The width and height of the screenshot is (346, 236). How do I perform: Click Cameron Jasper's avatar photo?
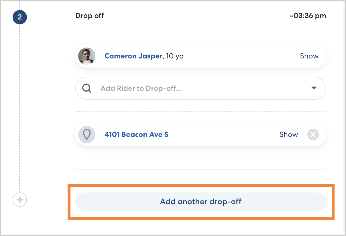coord(87,56)
